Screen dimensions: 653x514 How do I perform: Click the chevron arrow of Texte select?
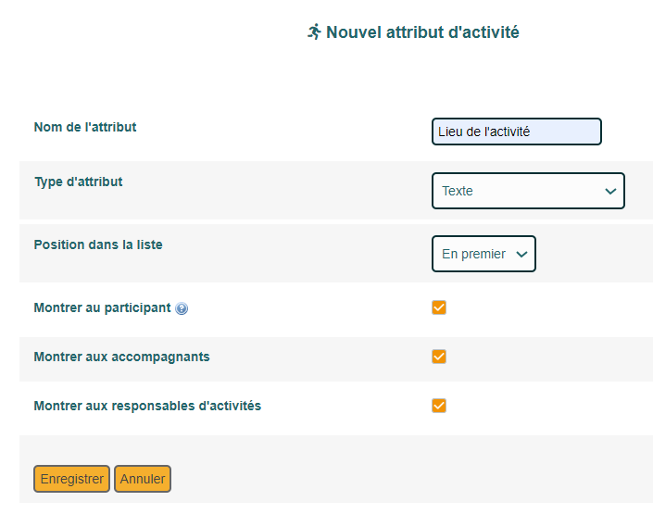click(610, 191)
